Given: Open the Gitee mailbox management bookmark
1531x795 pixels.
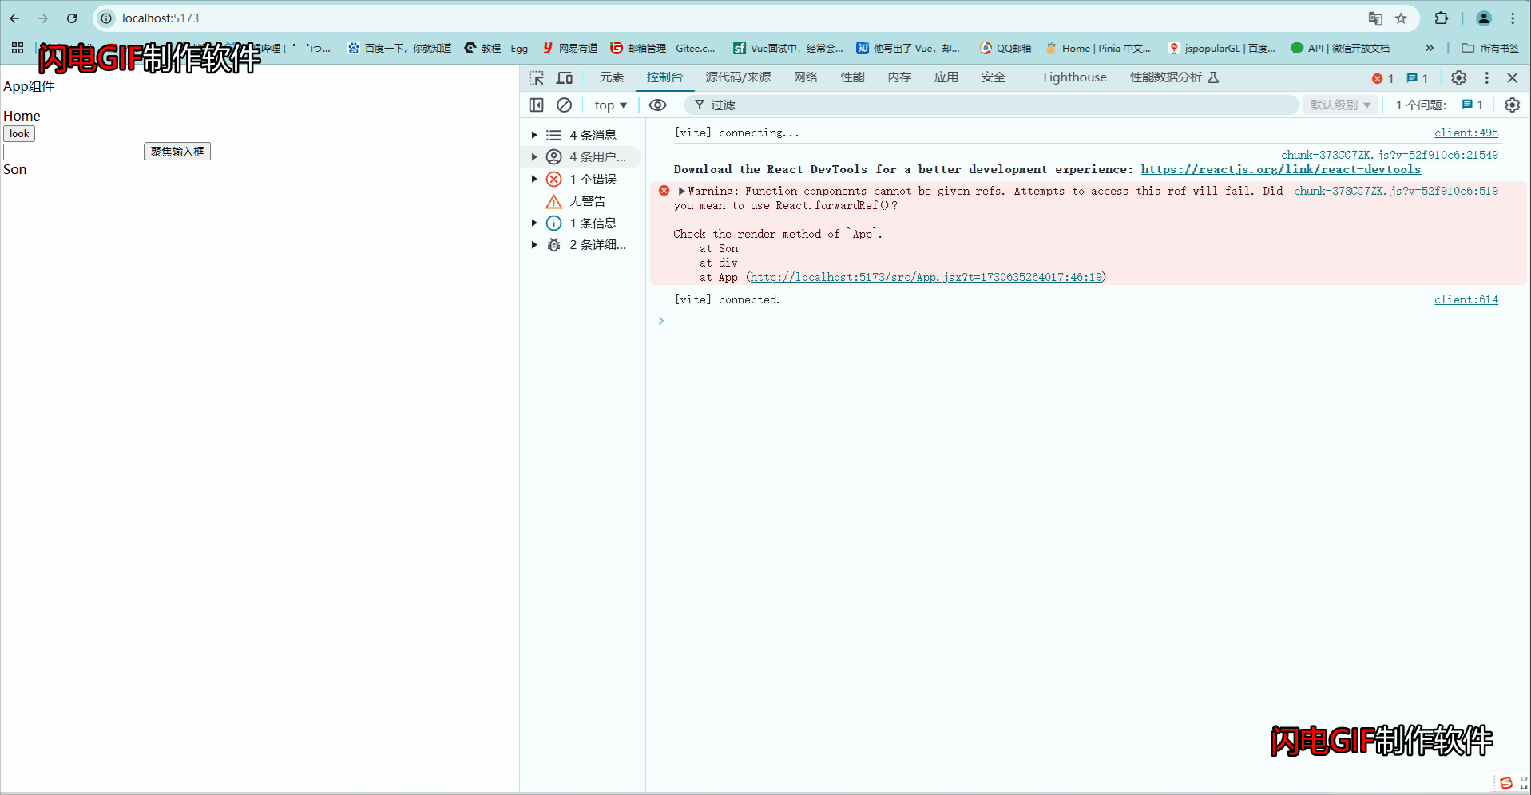Looking at the screenshot, I should point(663,48).
